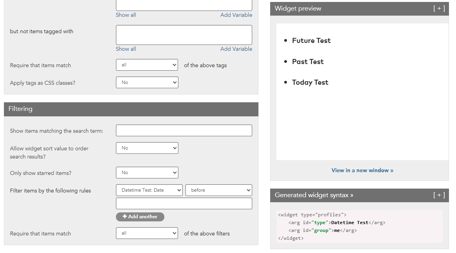
Task: Open the tags match 'all' dropdown
Action: [x=147, y=65]
